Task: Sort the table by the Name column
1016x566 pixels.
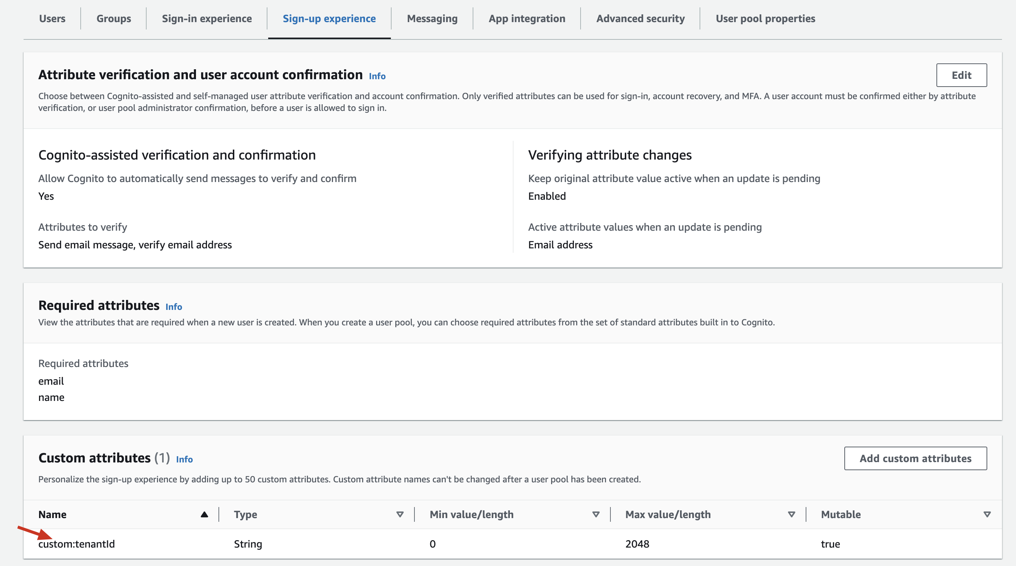Action: (x=204, y=514)
